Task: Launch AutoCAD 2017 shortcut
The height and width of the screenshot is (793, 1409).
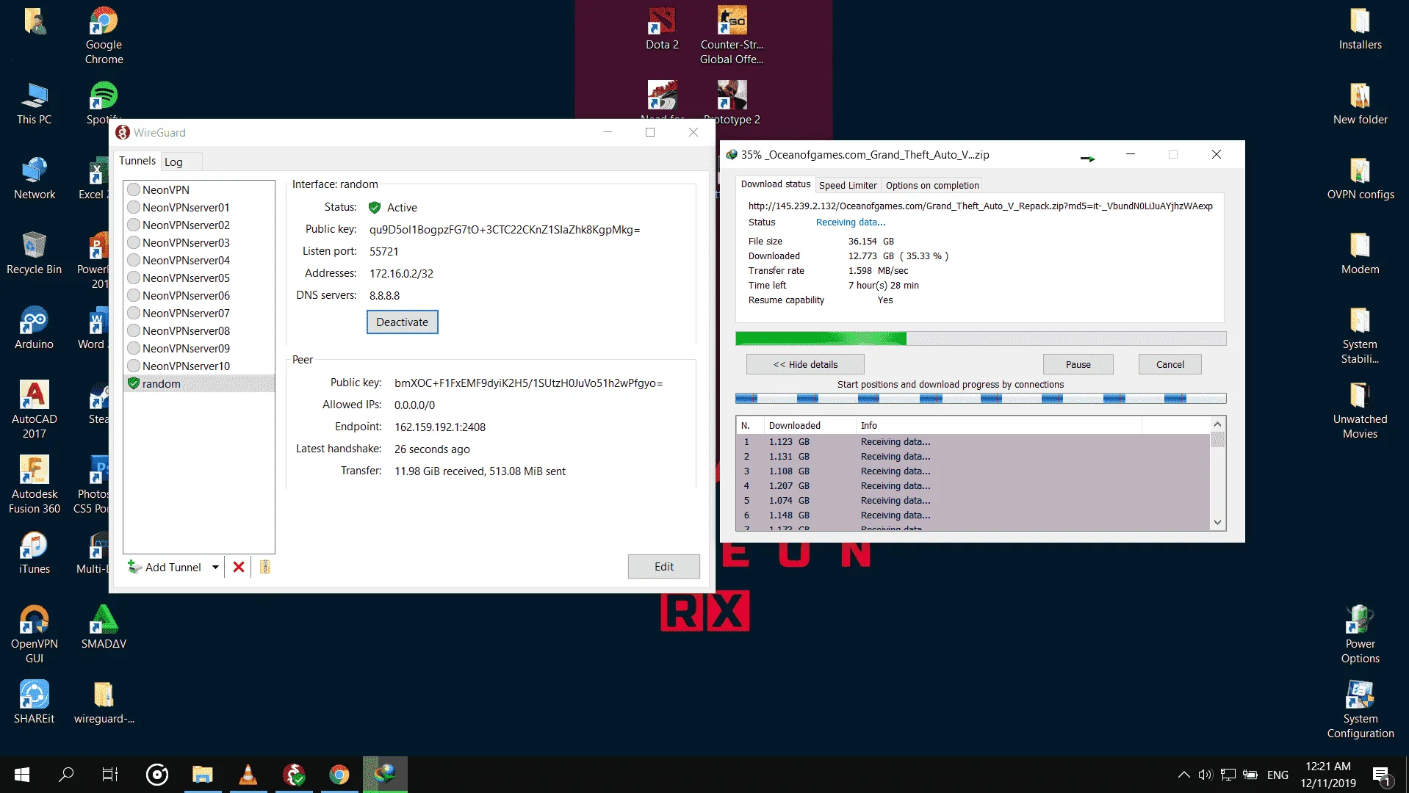Action: pos(35,410)
